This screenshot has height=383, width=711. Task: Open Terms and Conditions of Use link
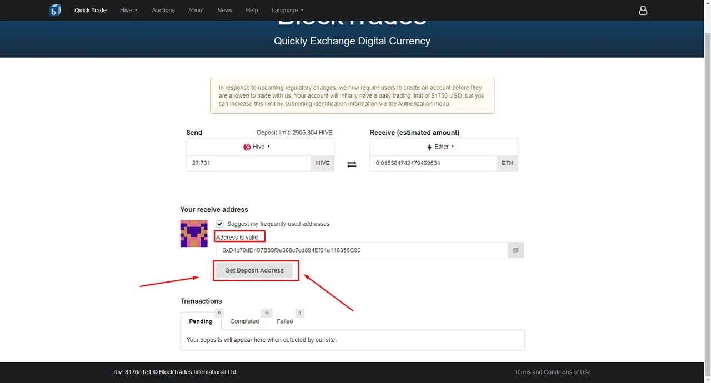[553, 372]
